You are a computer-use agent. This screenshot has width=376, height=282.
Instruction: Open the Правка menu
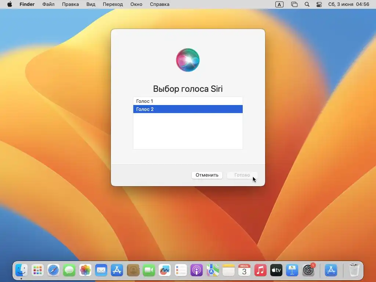[70, 4]
